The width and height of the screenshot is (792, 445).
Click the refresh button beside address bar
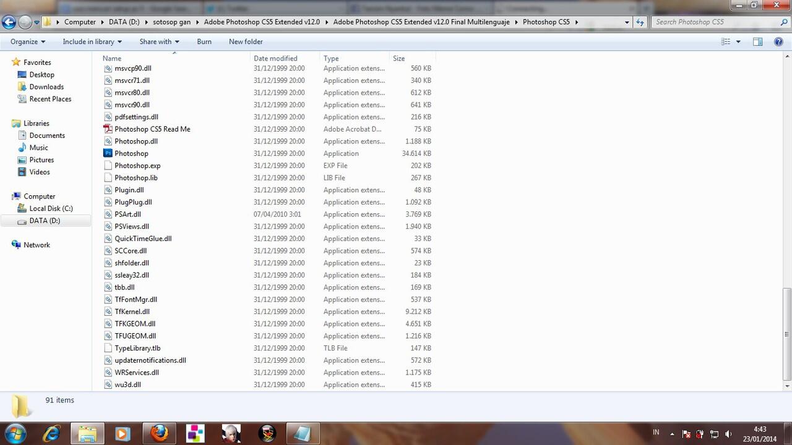pyautogui.click(x=640, y=22)
